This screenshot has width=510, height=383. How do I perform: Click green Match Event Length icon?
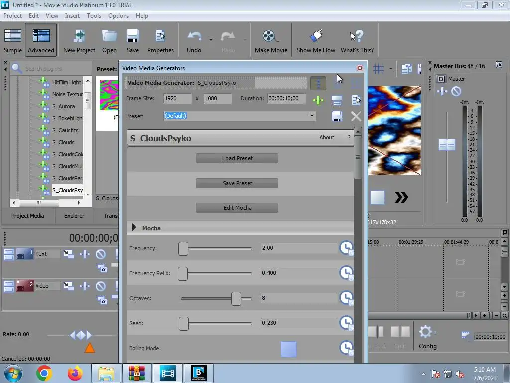[318, 100]
